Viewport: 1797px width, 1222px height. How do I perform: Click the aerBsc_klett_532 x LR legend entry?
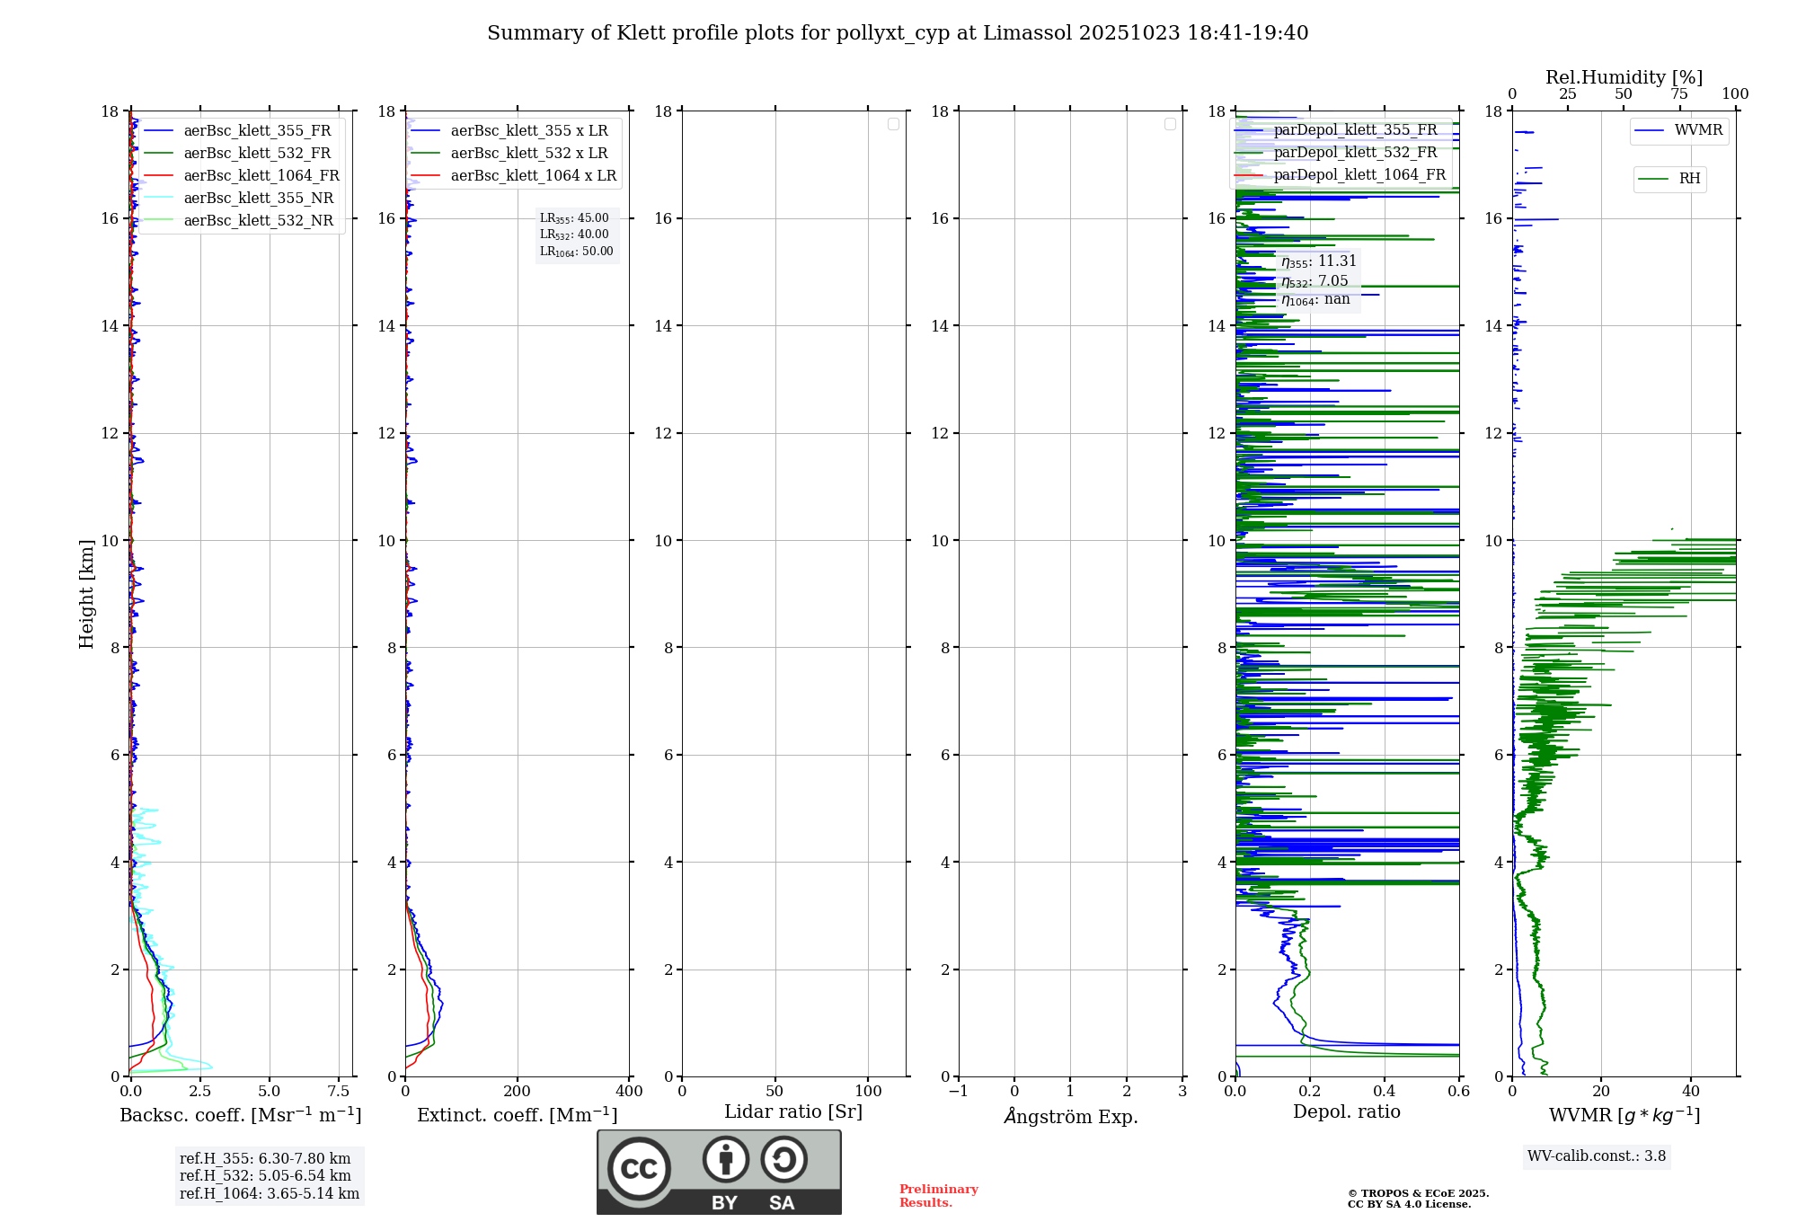[x=528, y=154]
